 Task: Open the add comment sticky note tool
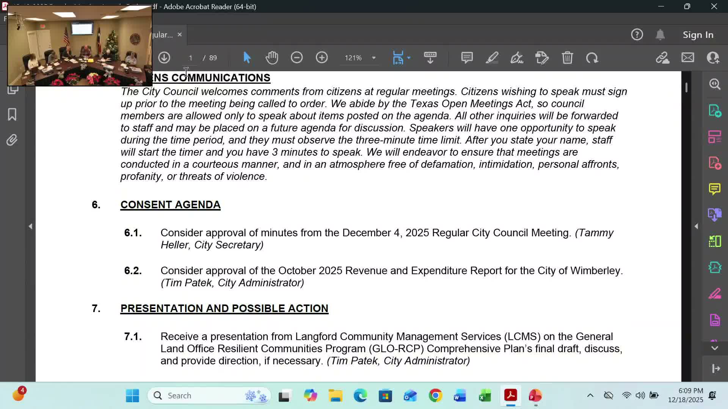tap(467, 58)
